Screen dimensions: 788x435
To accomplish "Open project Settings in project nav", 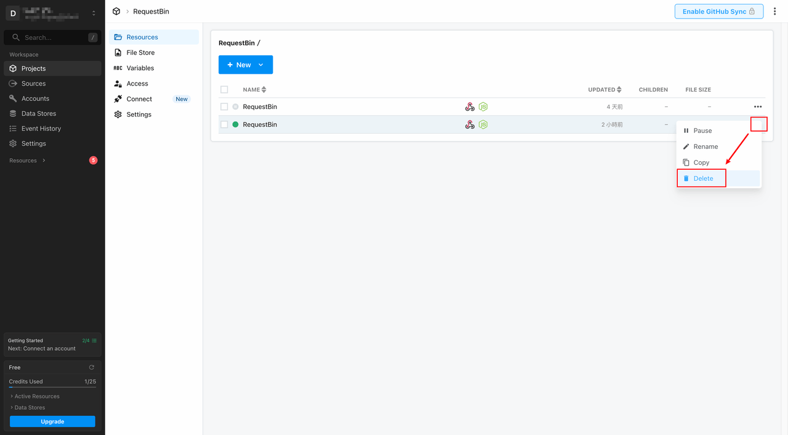I will (154, 114).
